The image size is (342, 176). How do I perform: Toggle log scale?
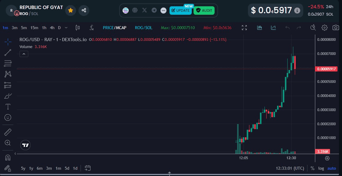coord(321,168)
